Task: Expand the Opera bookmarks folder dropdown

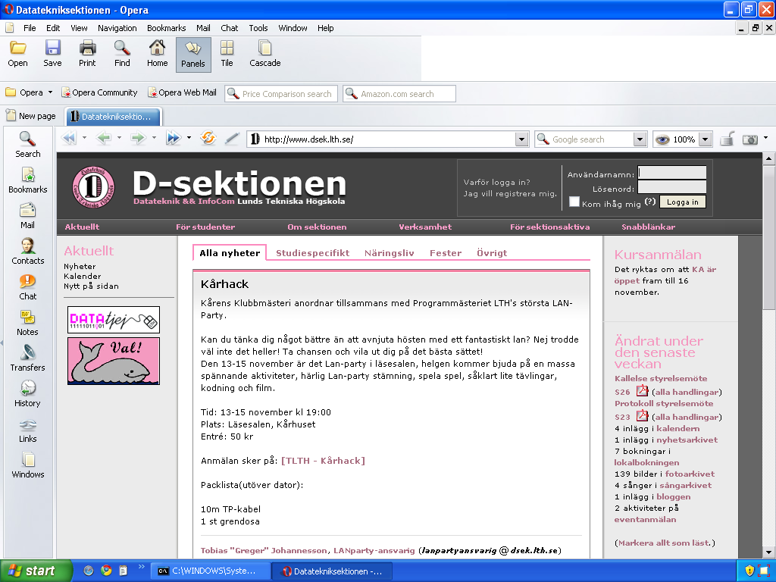Action: [x=50, y=92]
